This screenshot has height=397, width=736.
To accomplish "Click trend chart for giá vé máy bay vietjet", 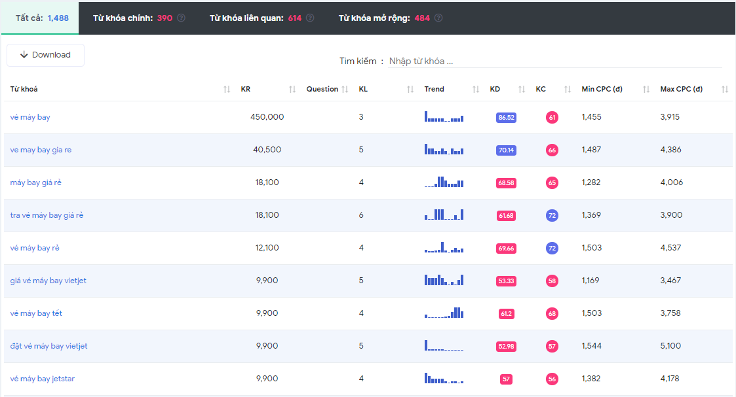I will pos(444,280).
